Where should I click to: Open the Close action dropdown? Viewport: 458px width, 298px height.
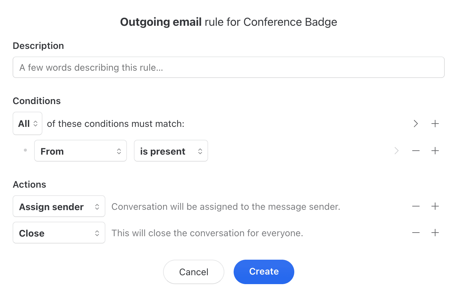coord(59,233)
